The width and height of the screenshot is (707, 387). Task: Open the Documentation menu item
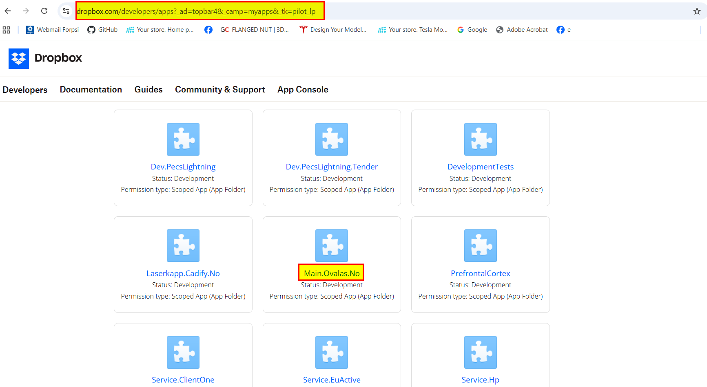click(x=91, y=90)
